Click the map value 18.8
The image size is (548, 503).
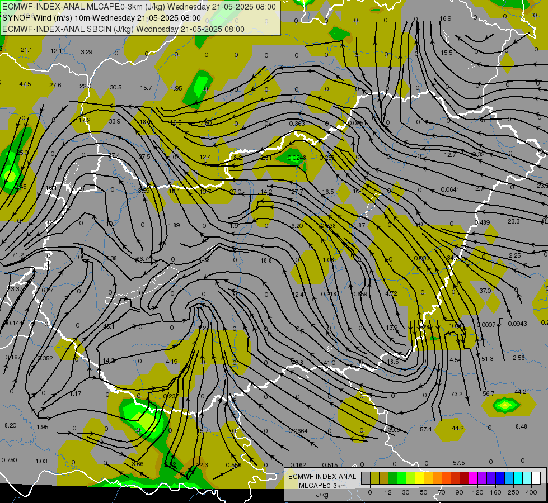(266, 260)
